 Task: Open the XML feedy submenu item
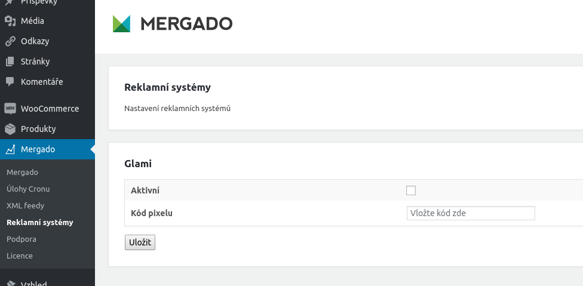(x=25, y=205)
